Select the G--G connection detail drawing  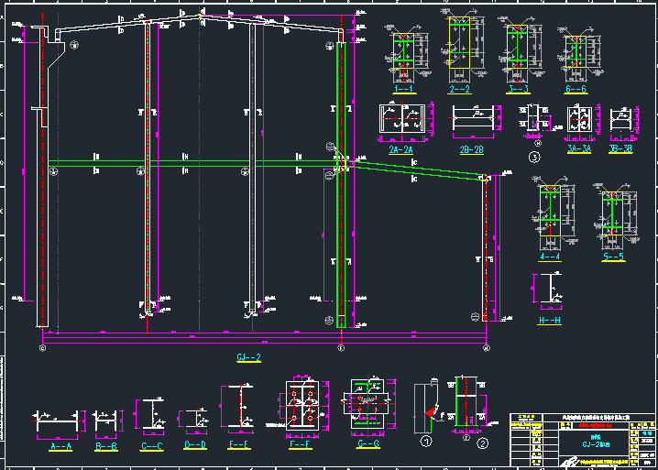pos(367,404)
